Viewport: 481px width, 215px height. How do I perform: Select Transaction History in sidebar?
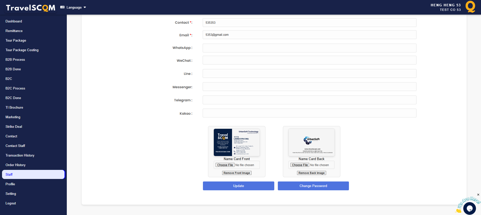20,156
